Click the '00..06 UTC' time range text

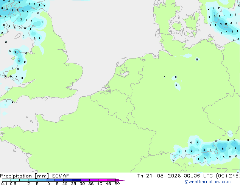click(198, 176)
